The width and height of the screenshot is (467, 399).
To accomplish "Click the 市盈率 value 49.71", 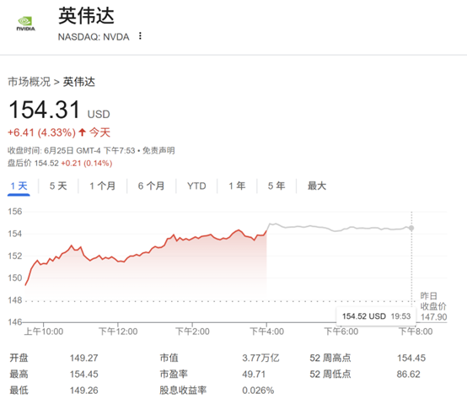I will click(254, 375).
